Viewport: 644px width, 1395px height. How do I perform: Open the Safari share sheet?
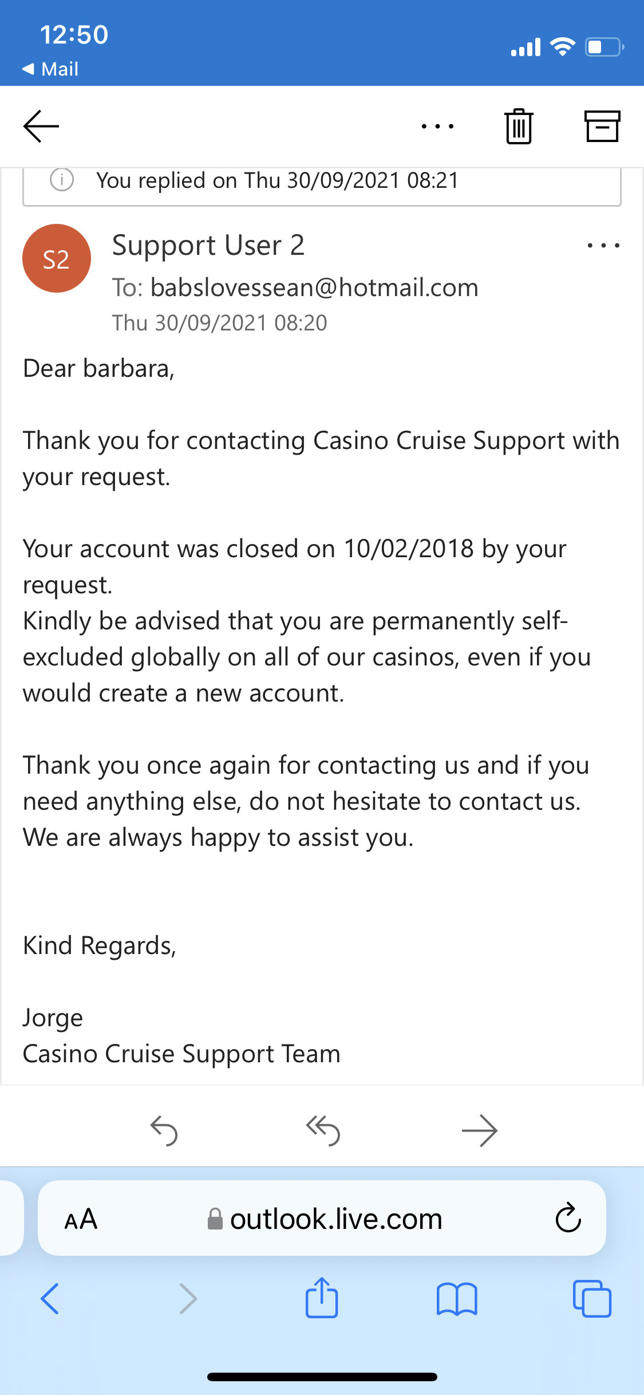(322, 1298)
